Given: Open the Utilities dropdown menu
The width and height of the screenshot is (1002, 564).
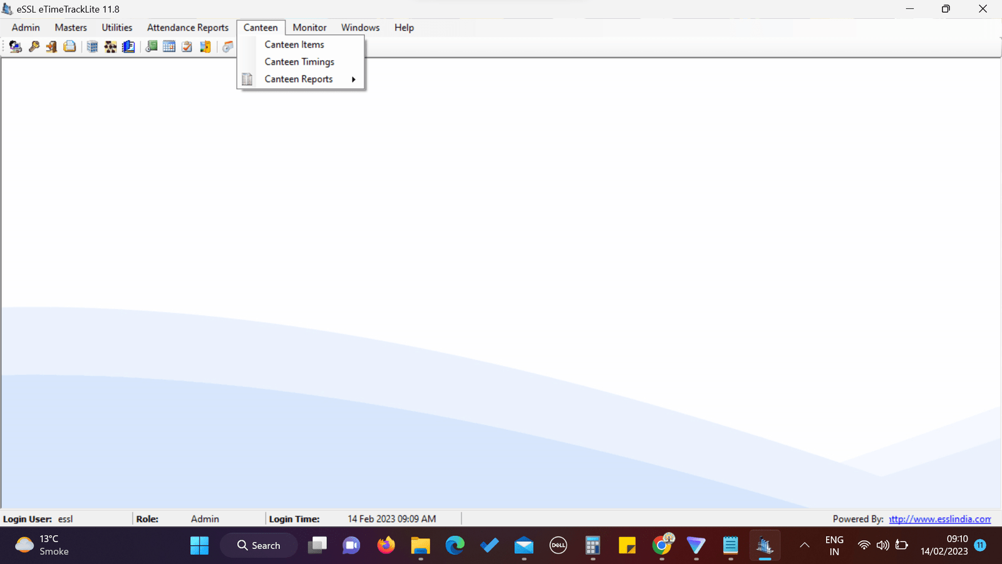Looking at the screenshot, I should click(117, 28).
